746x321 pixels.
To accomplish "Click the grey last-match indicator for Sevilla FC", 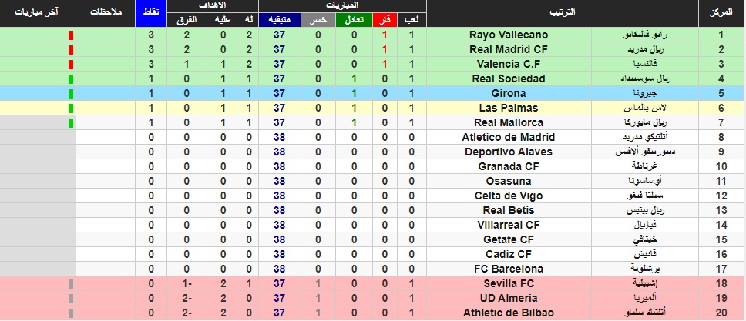I will pyautogui.click(x=71, y=284).
